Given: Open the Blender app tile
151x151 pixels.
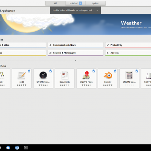Looking at the screenshot, I should point(108,78).
